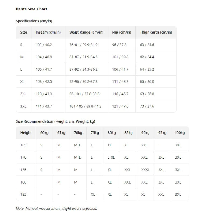Select the "81-87 / 31.9-34.3" waist cell
215x215 pixels.
pyautogui.click(x=83, y=57)
